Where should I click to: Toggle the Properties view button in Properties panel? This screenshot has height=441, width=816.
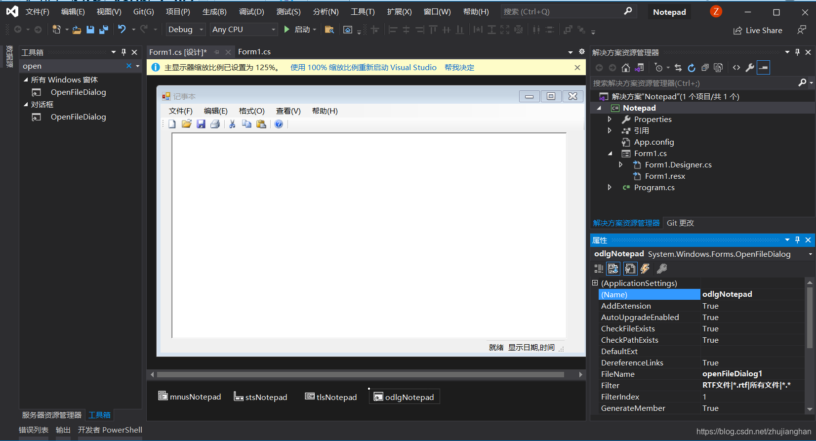[x=630, y=269]
